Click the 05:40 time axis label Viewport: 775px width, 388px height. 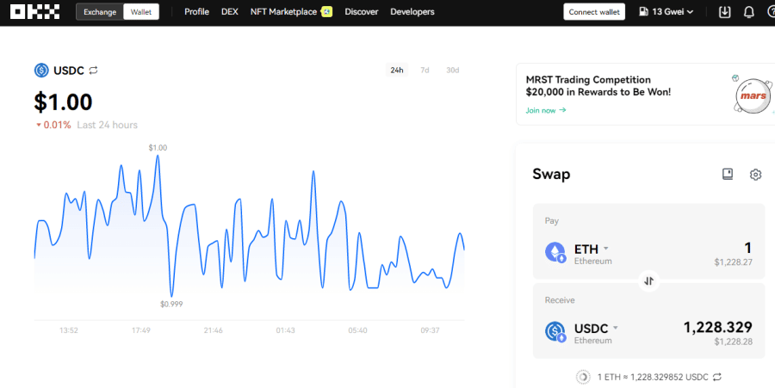(x=357, y=330)
